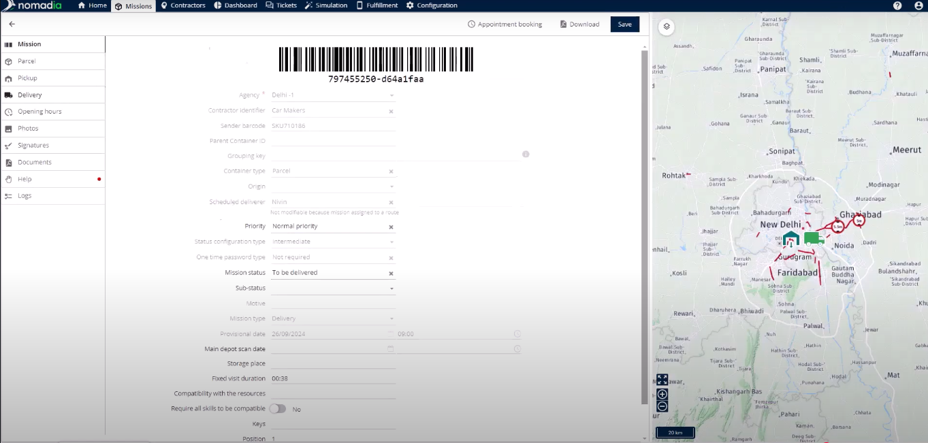Expand the Agency dropdown
The height and width of the screenshot is (443, 928).
click(391, 95)
